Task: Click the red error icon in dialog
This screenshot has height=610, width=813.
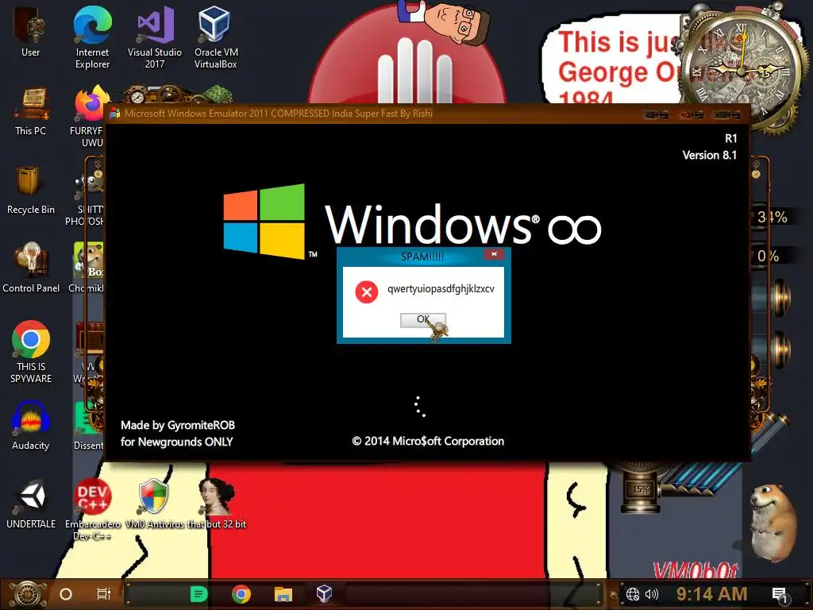Action: pos(367,292)
